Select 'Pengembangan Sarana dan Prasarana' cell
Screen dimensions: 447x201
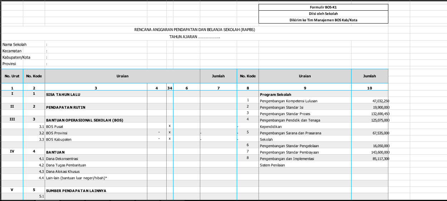[305, 133]
